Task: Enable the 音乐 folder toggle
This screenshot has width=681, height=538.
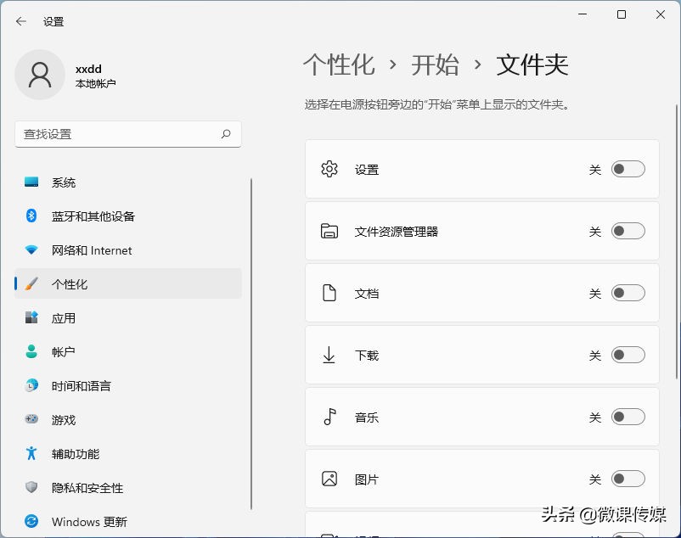Action: click(628, 417)
